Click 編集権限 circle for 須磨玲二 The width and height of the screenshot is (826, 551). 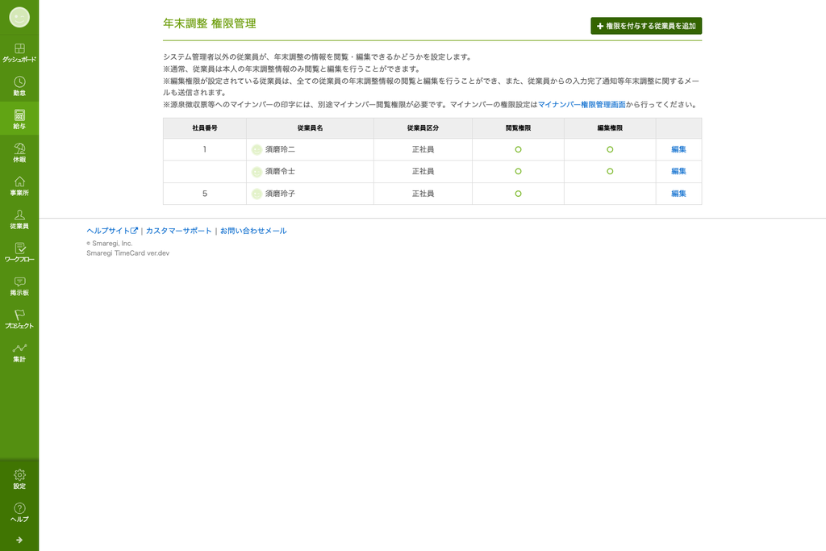[x=610, y=149]
